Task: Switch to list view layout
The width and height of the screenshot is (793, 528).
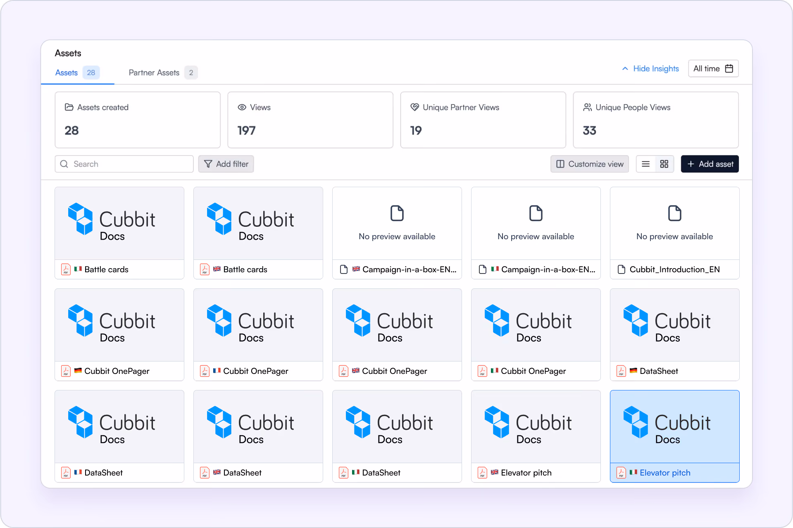Action: (645, 164)
